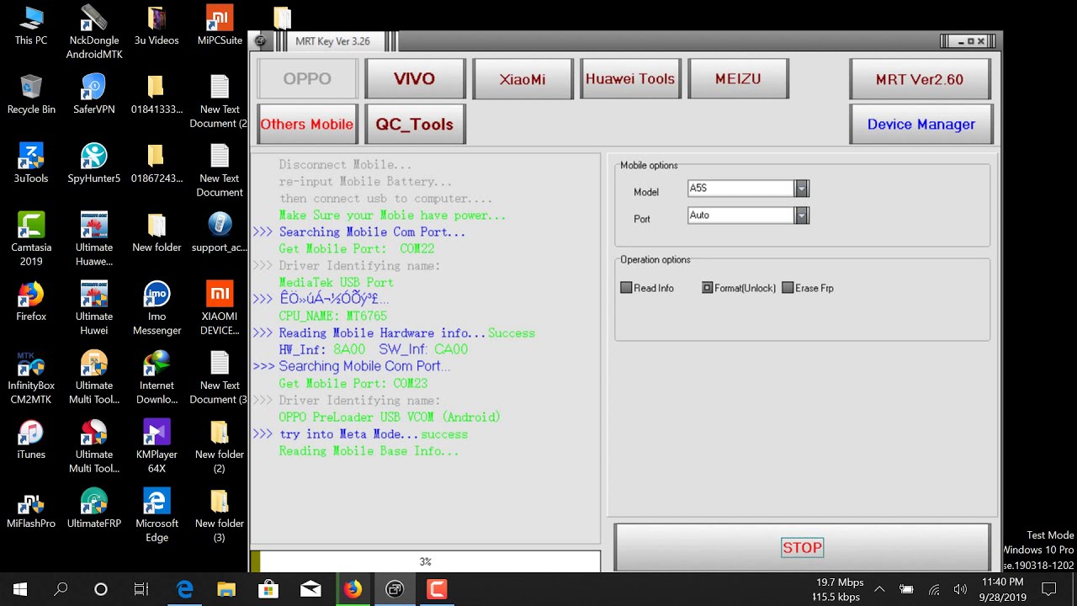
Task: Click log line 'Reading Mobile Base Info...'
Action: tap(369, 451)
